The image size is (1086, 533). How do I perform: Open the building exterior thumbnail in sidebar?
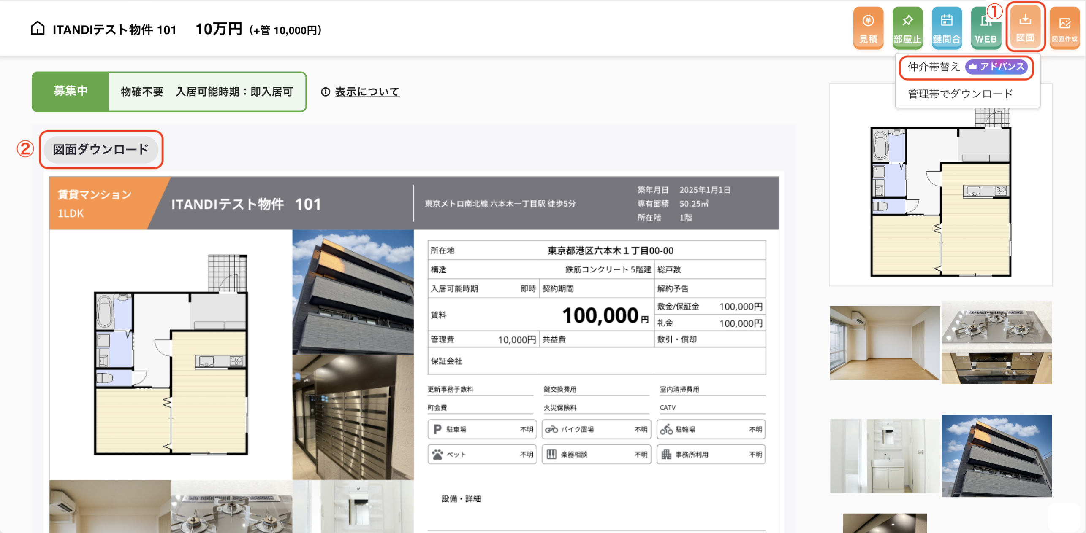click(x=996, y=455)
